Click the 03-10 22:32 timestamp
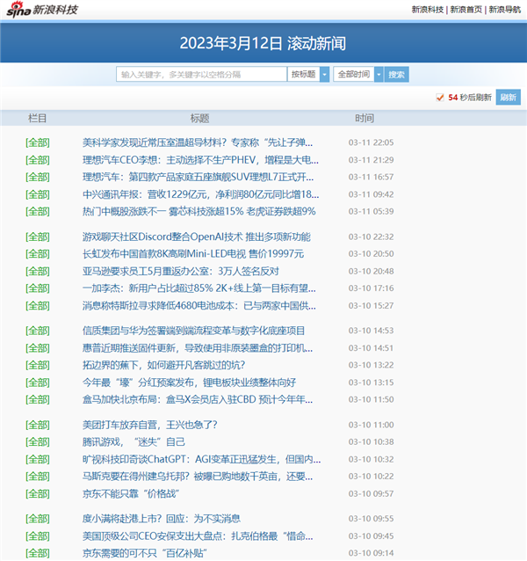Screen dimensions: 527x561 pos(372,237)
